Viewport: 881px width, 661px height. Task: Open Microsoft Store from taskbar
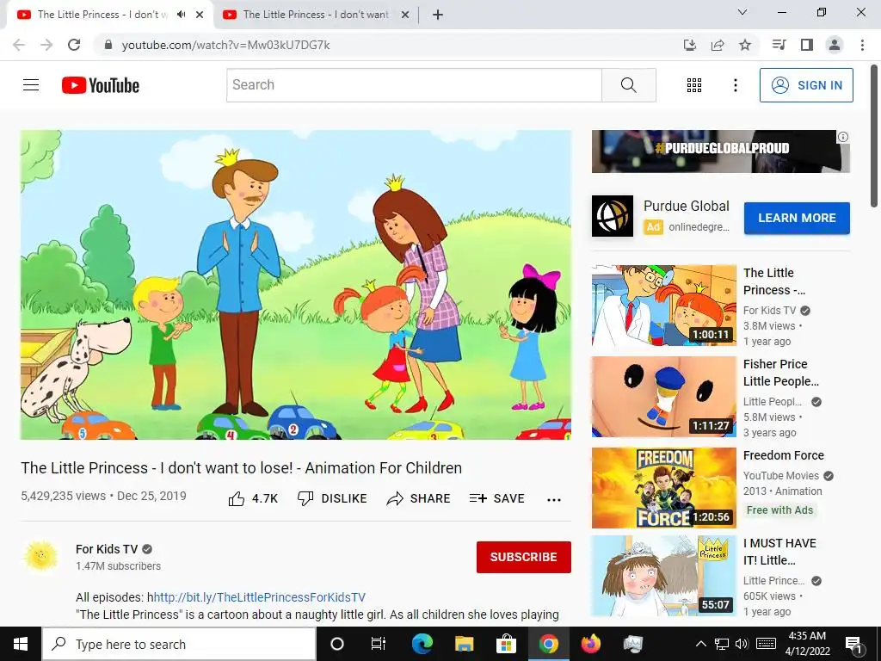[506, 644]
